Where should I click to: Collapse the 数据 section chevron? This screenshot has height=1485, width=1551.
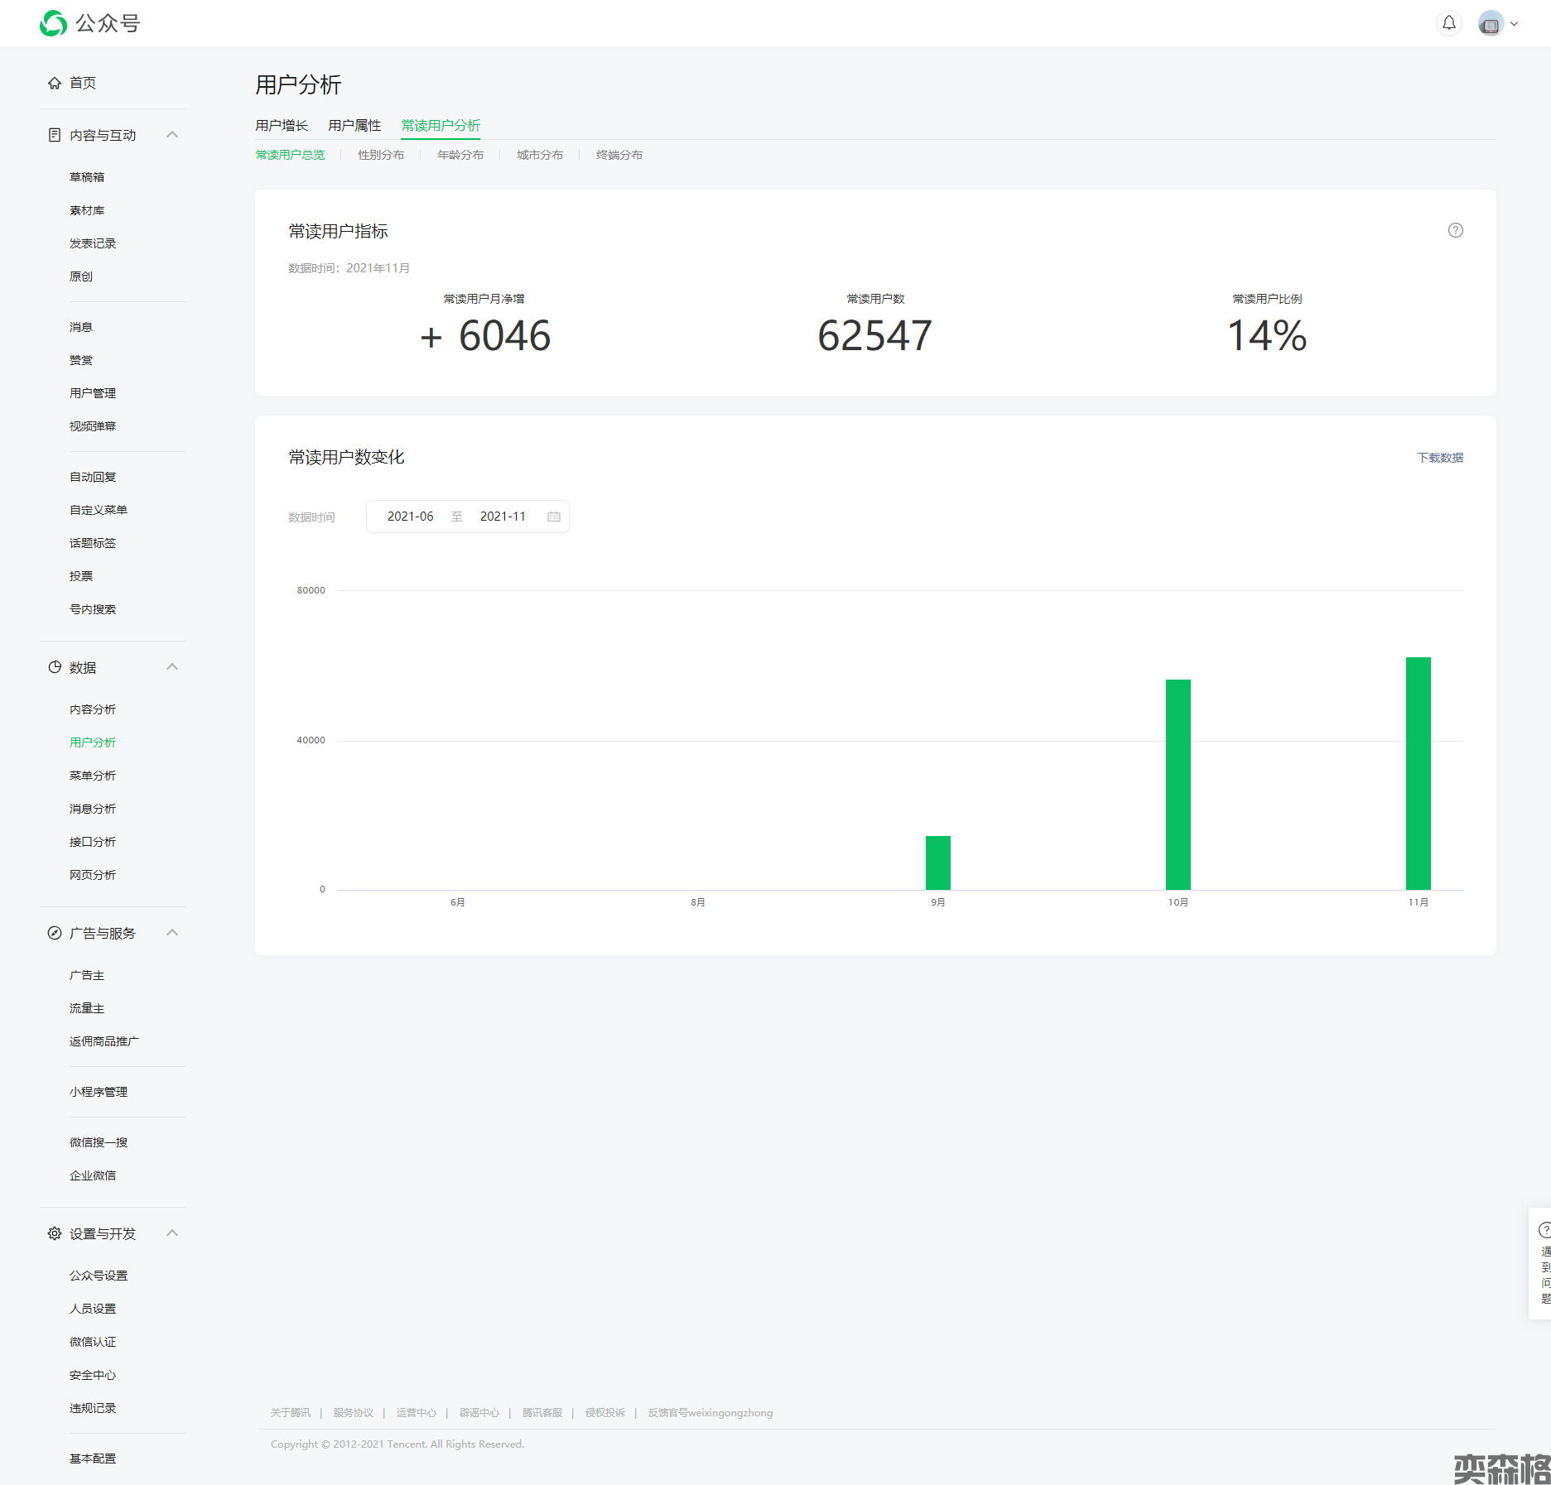pos(172,667)
